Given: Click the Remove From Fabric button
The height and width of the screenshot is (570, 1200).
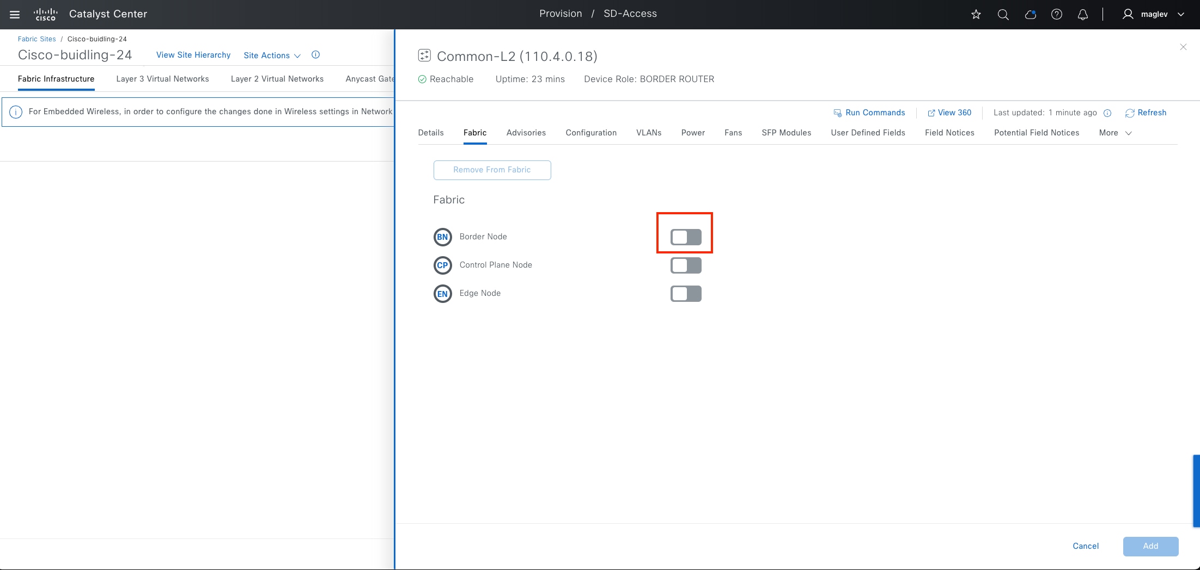Looking at the screenshot, I should (x=492, y=170).
